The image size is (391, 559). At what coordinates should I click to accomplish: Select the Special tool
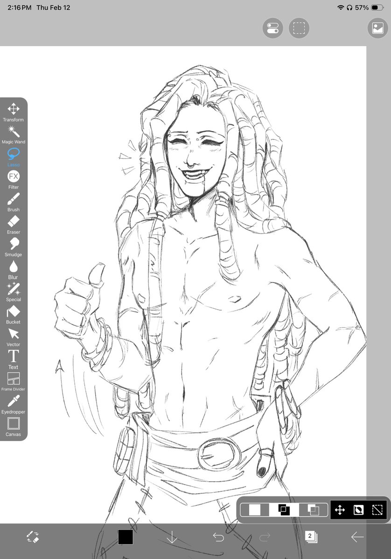click(13, 292)
